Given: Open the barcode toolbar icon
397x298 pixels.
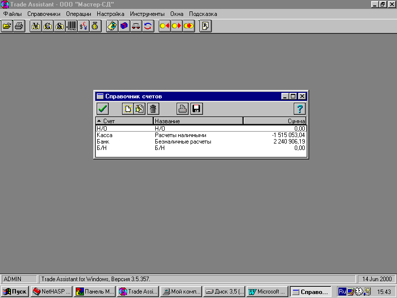Looking at the screenshot, I should pos(71,26).
